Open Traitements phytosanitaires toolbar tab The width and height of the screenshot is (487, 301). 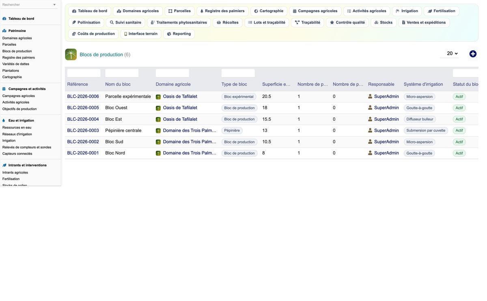click(x=179, y=22)
